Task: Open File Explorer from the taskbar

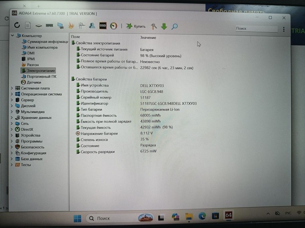Action: point(189,217)
